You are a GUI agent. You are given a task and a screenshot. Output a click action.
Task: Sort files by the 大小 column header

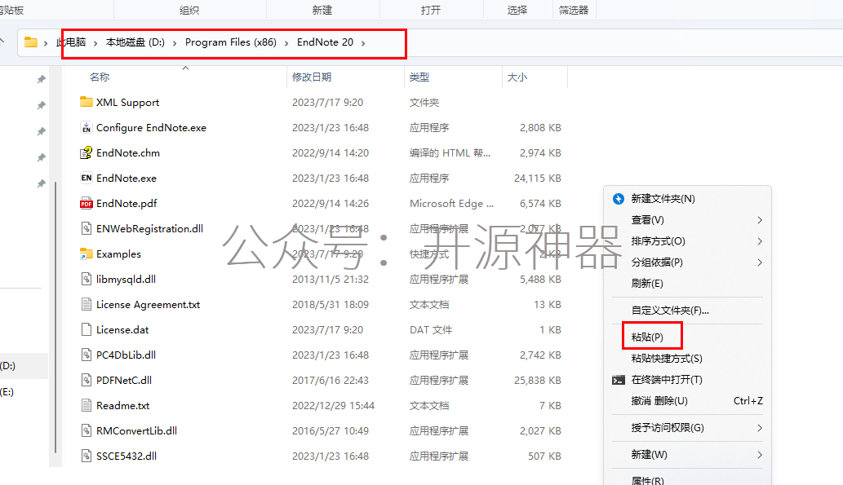[517, 77]
